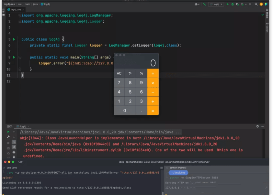Click the decimal point on Calculator
Image resolution: width=273 pixels, height=195 pixels.
142,111
